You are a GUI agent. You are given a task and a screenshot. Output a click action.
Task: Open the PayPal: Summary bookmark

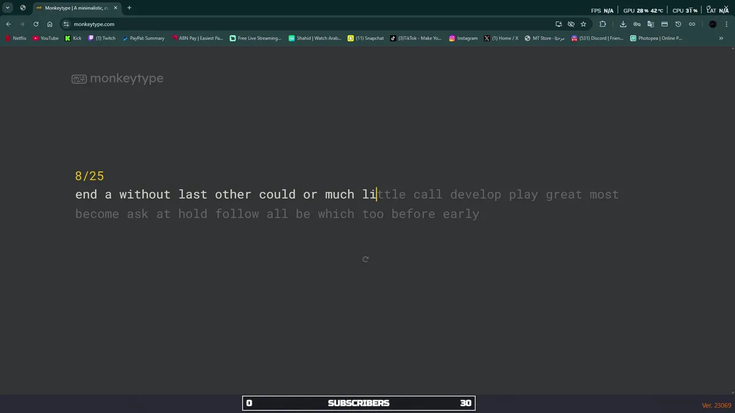(x=143, y=38)
